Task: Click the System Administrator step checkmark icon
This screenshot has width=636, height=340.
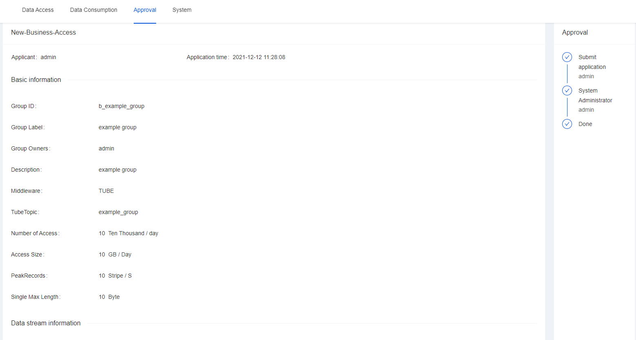Action: [x=567, y=91]
